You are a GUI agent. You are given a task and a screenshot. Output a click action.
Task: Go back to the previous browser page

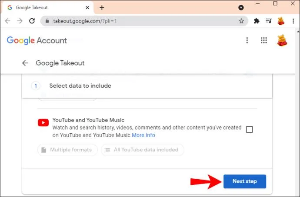(x=8, y=21)
